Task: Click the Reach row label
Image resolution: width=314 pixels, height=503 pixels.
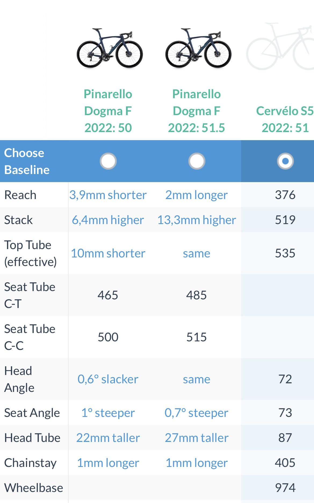Action: (x=20, y=195)
